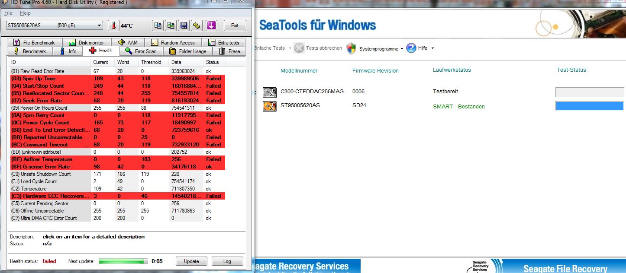Click the copy text to clipboard icon
The height and width of the screenshot is (273, 626).
(158, 25)
